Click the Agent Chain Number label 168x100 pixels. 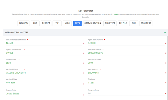coord(13,50)
